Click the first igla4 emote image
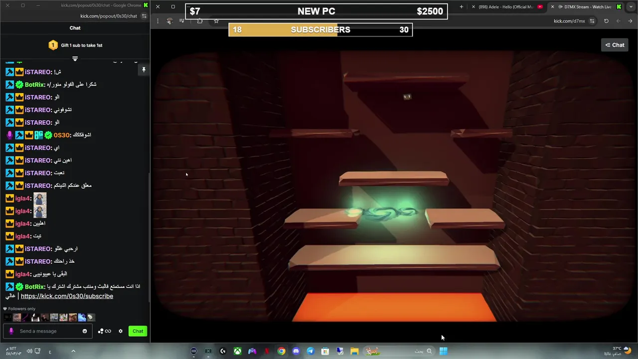This screenshot has width=638, height=359. (40, 199)
